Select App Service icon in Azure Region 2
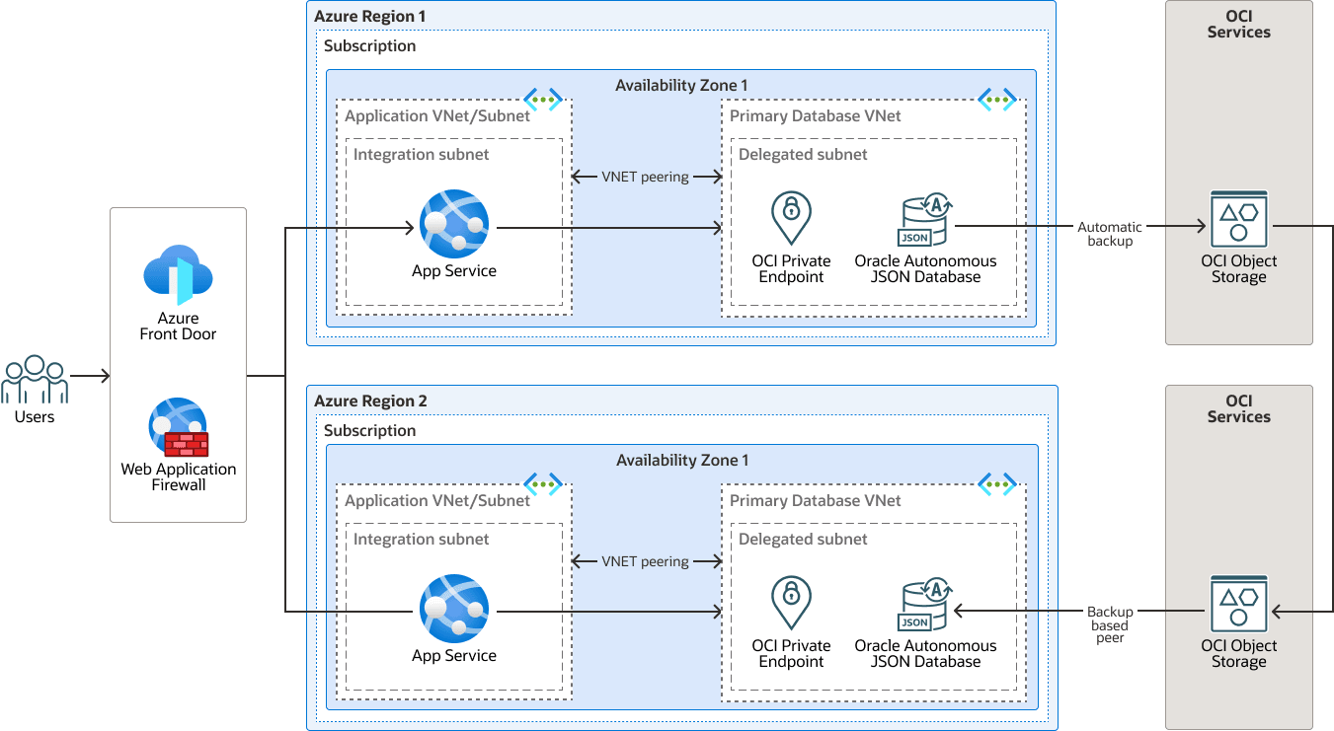Image resolution: width=1334 pixels, height=731 pixels. 454,609
